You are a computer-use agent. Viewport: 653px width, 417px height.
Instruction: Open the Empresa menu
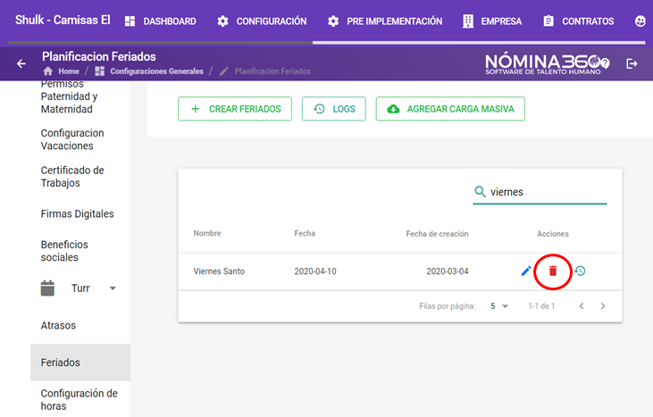click(x=492, y=21)
